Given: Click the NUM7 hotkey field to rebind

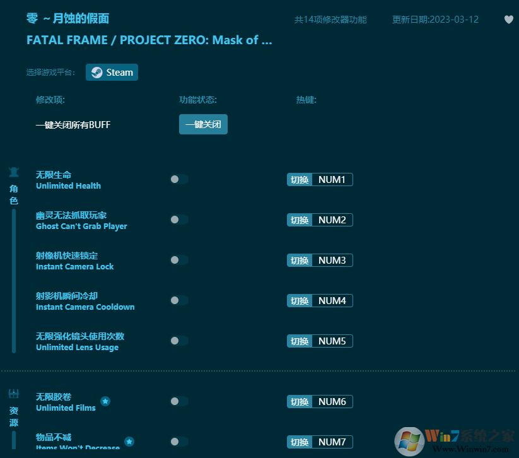Looking at the screenshot, I should pos(332,442).
